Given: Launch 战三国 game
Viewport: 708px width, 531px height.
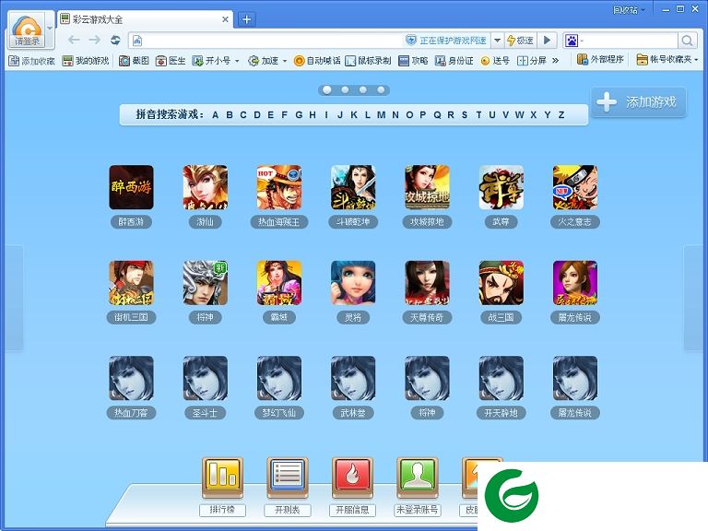Looking at the screenshot, I should click(x=501, y=283).
